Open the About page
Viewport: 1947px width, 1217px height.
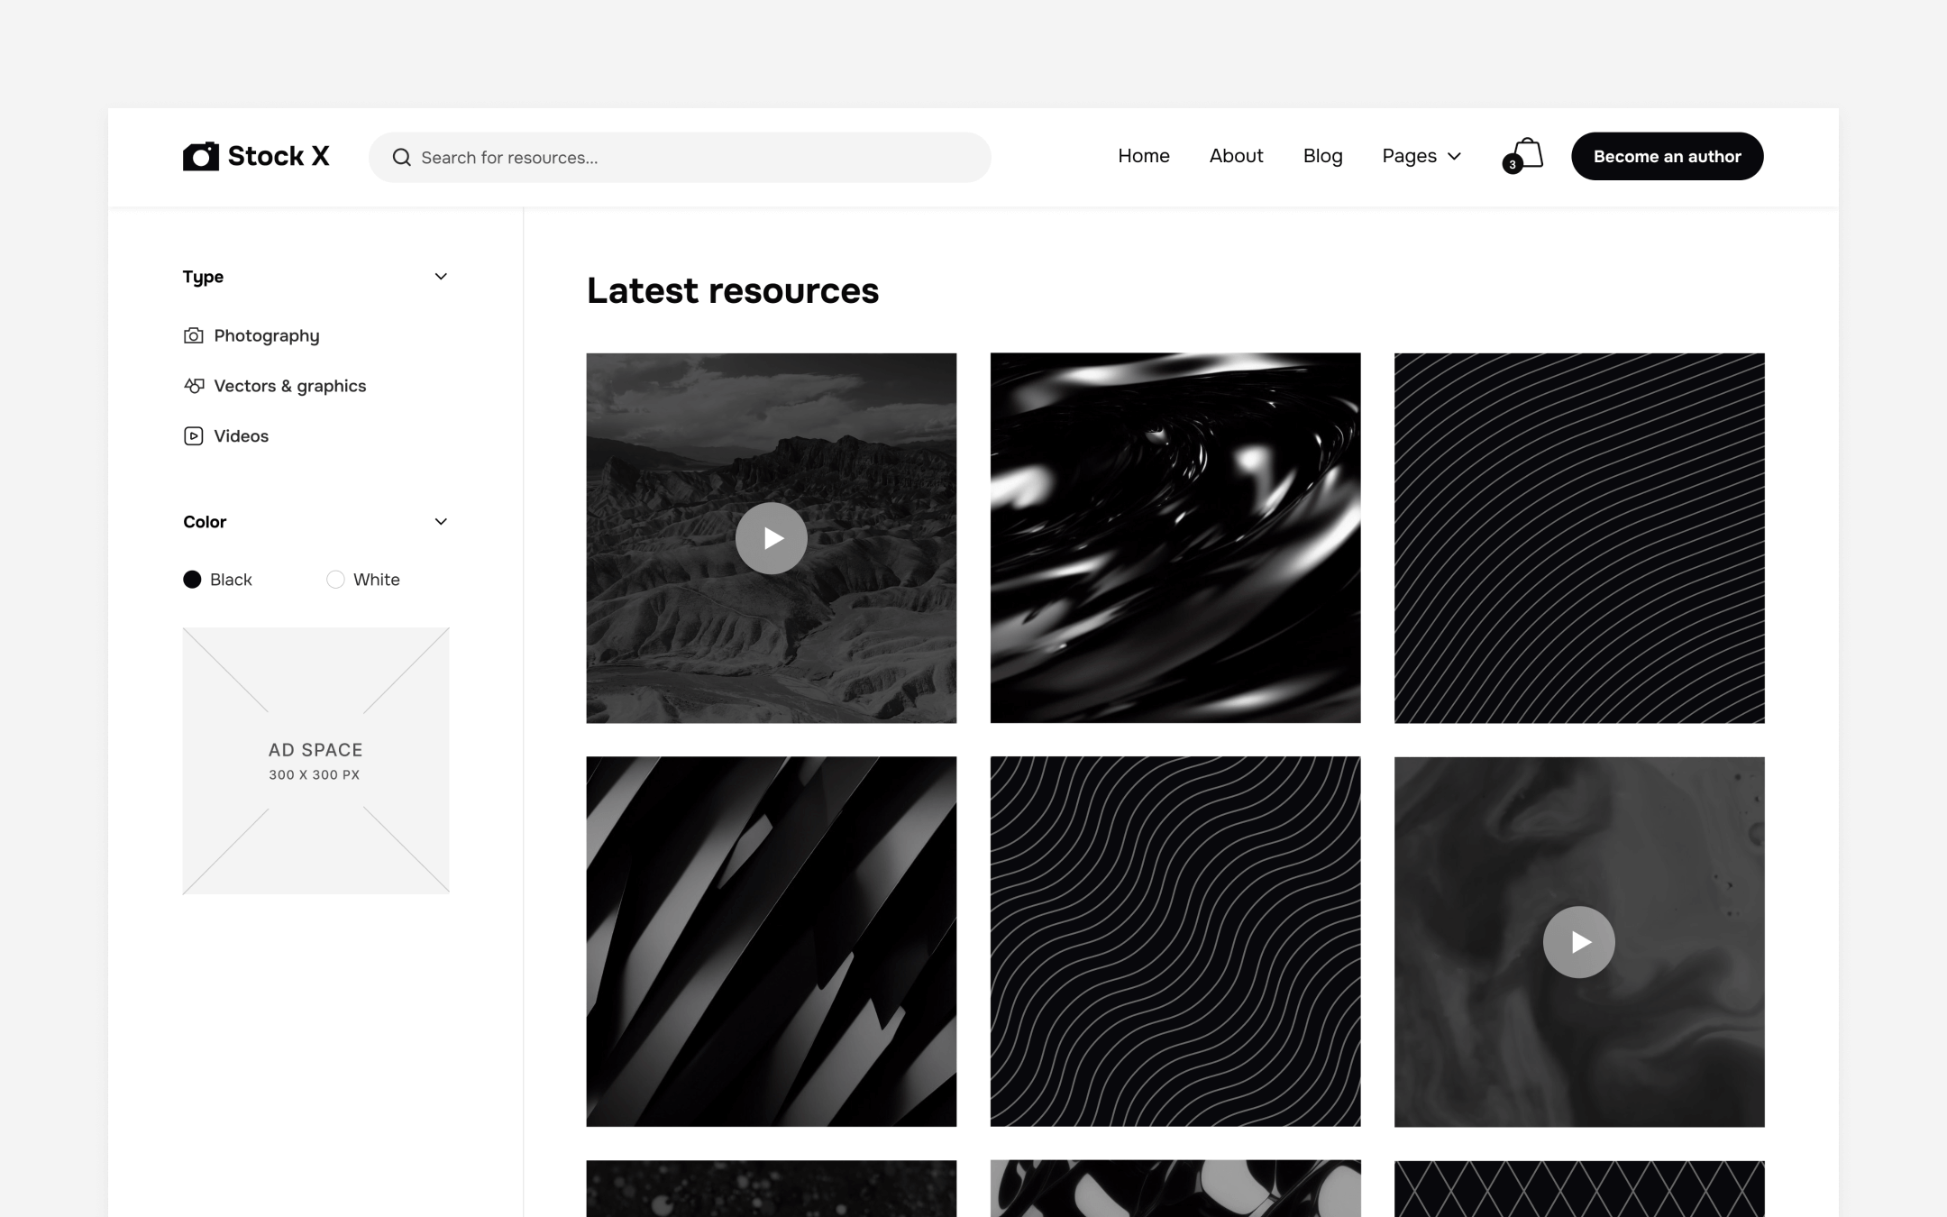click(x=1236, y=156)
